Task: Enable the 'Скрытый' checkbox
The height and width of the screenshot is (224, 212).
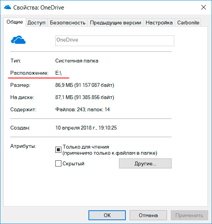Action: coord(58,163)
